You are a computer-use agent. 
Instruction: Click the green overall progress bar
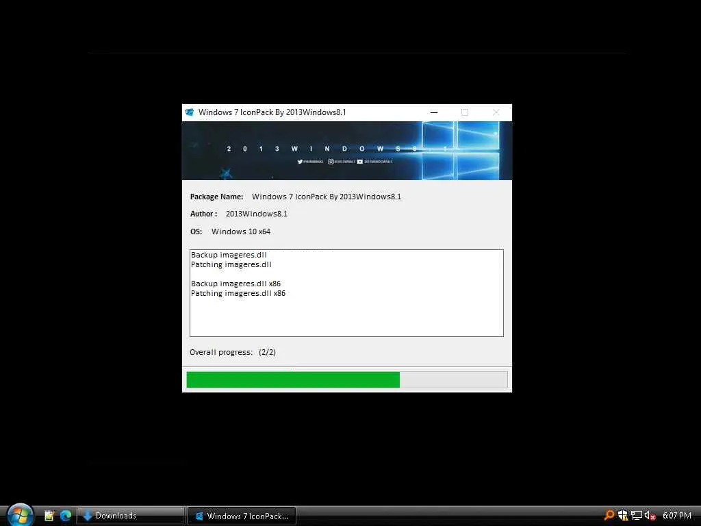[x=347, y=379]
